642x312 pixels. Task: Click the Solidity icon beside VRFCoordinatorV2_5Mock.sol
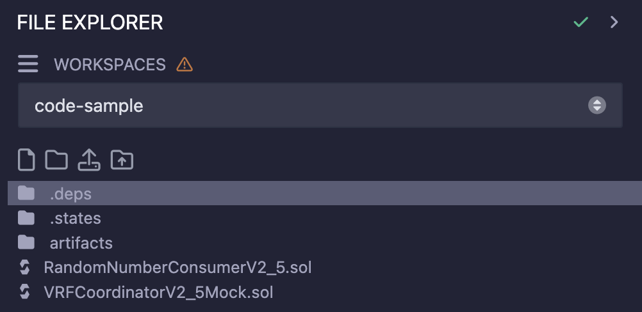[26, 292]
